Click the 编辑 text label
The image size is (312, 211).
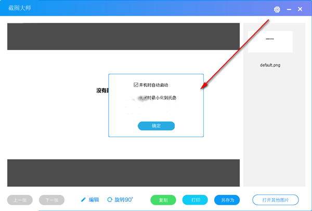coord(94,200)
